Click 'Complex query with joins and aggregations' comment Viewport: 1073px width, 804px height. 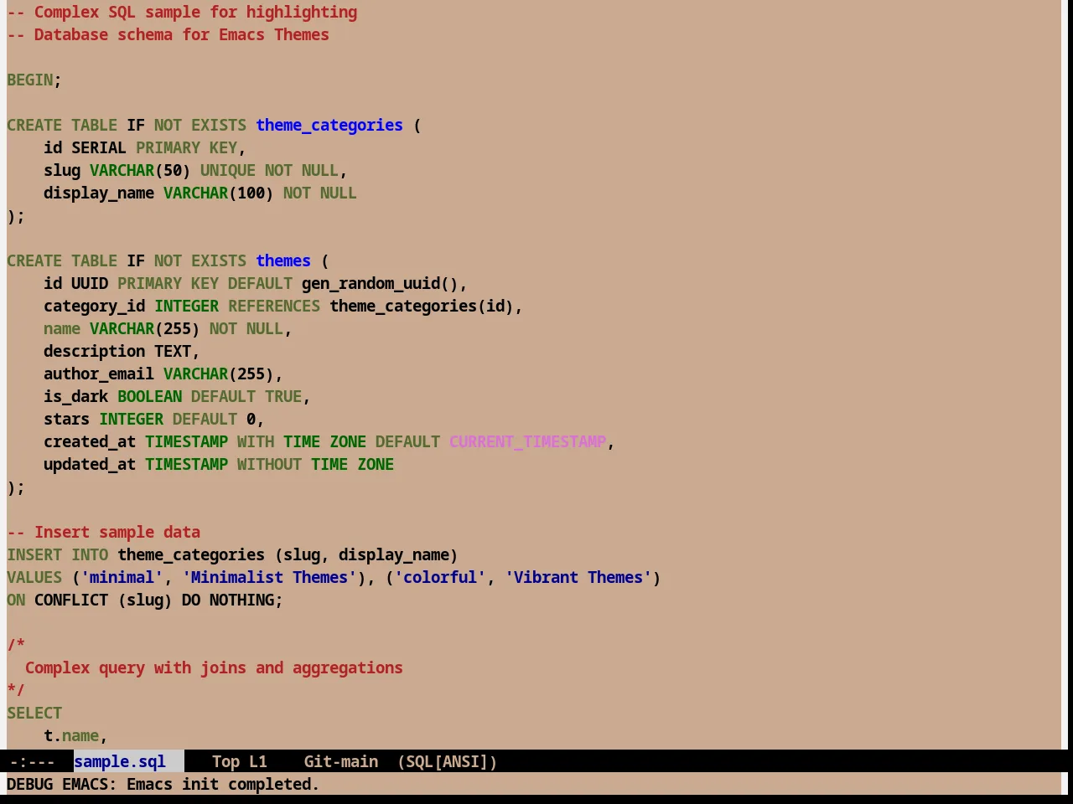(214, 667)
